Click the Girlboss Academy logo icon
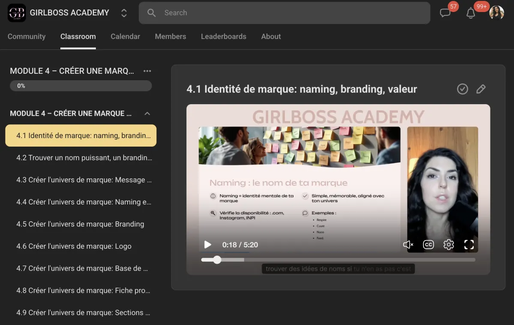Screen dimensions: 514x325 (x=17, y=13)
